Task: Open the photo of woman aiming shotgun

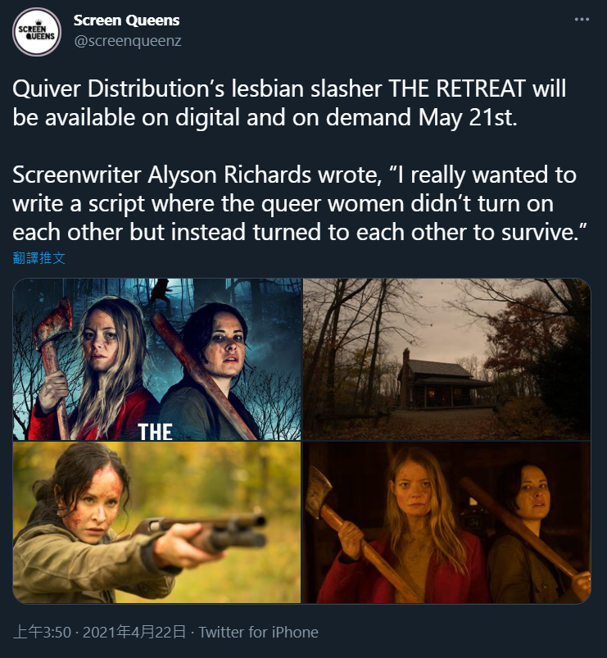Action: coord(157,523)
